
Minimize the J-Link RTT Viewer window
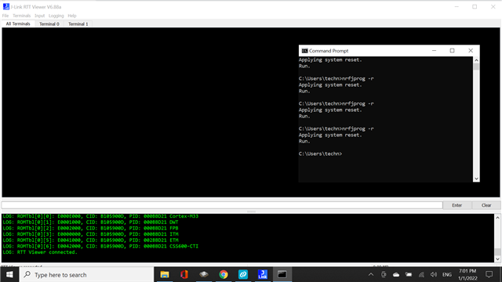pyautogui.click(x=457, y=7)
